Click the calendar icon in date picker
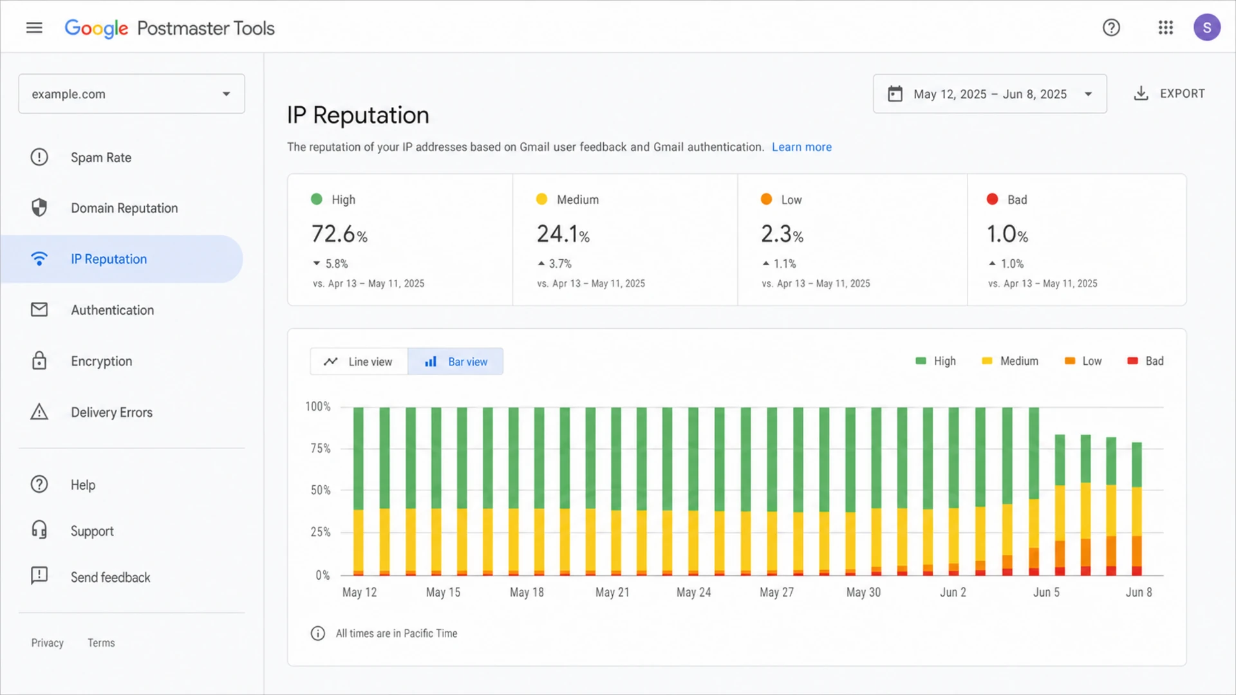The width and height of the screenshot is (1236, 695). (895, 94)
